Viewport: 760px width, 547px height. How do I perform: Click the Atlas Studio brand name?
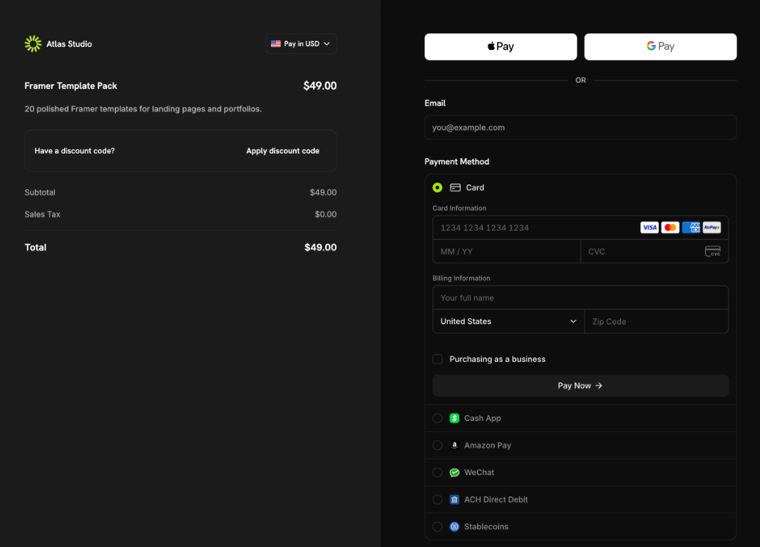pos(69,44)
